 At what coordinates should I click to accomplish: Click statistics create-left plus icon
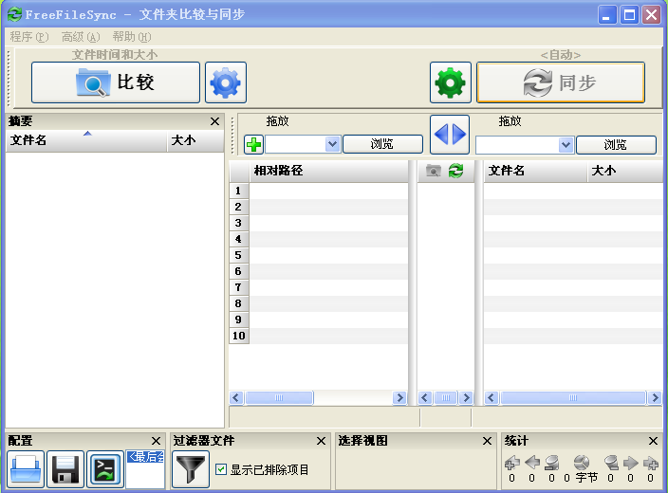click(512, 463)
